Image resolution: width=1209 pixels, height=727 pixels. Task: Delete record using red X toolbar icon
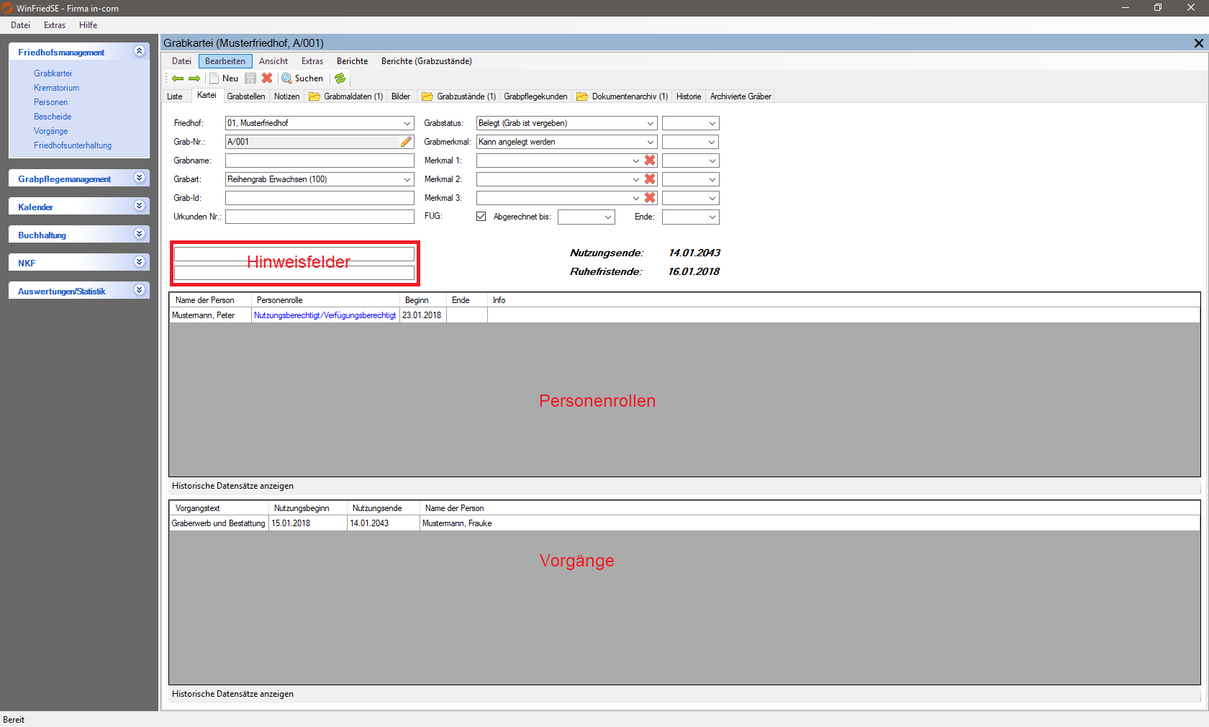click(267, 78)
